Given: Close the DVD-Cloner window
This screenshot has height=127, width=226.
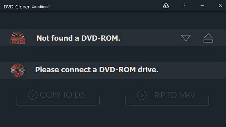Looking at the screenshot, I should (x=220, y=6).
